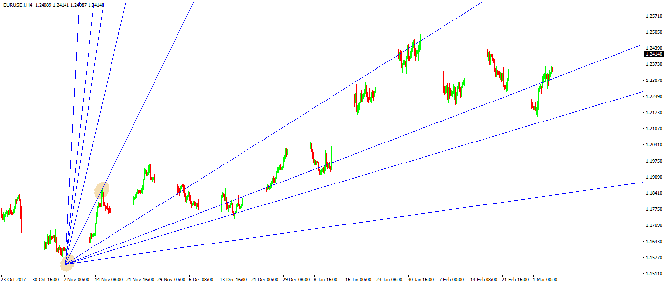Click the 1.20410 price axis label
This screenshot has width=664, height=285.
pyautogui.click(x=654, y=145)
